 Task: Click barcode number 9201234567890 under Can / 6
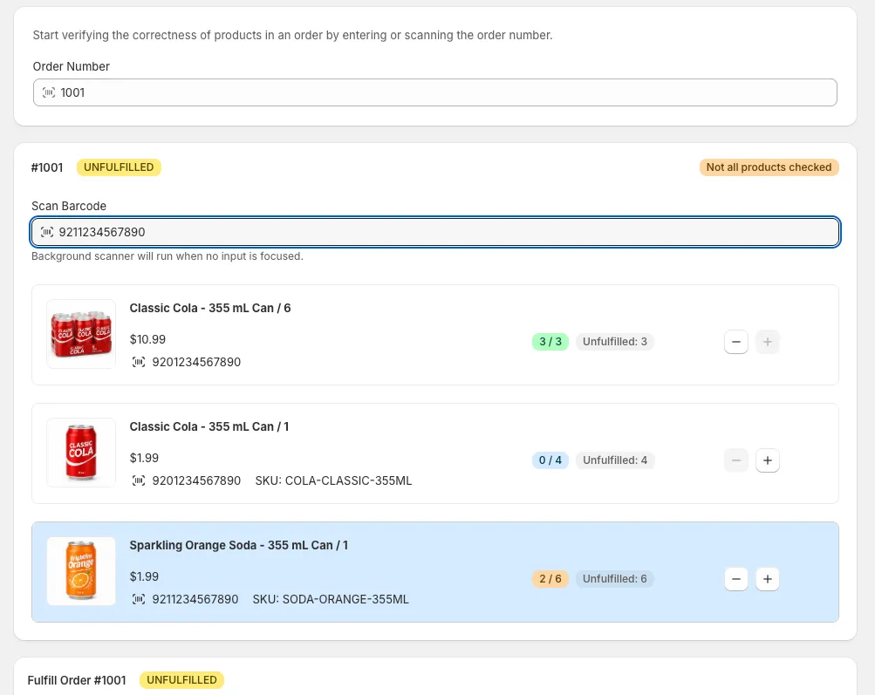pyautogui.click(x=196, y=362)
